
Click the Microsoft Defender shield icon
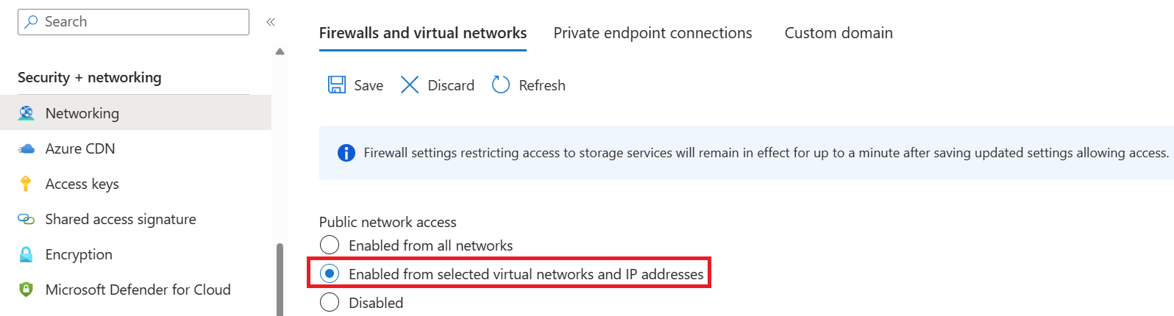pos(26,290)
